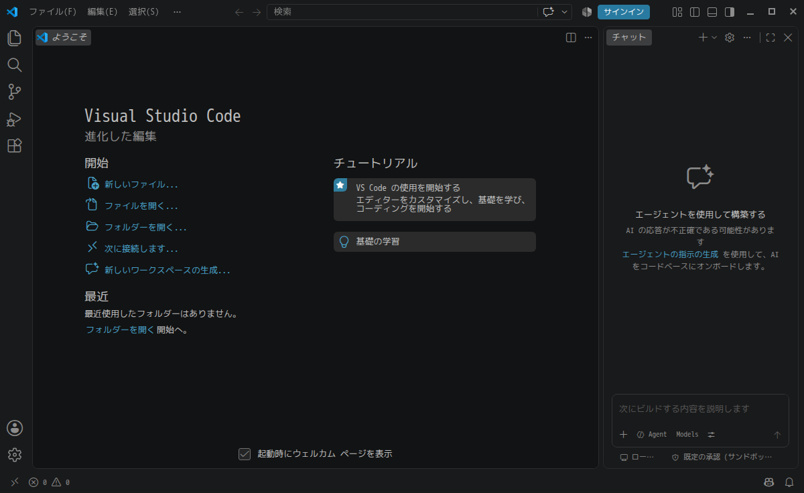Open chat from the title bar chat icon
The height and width of the screenshot is (493, 804).
(x=549, y=12)
